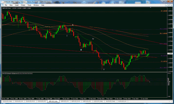Select the GBPUSD,Daily chart tab
The image size is (174, 104).
(53, 101)
